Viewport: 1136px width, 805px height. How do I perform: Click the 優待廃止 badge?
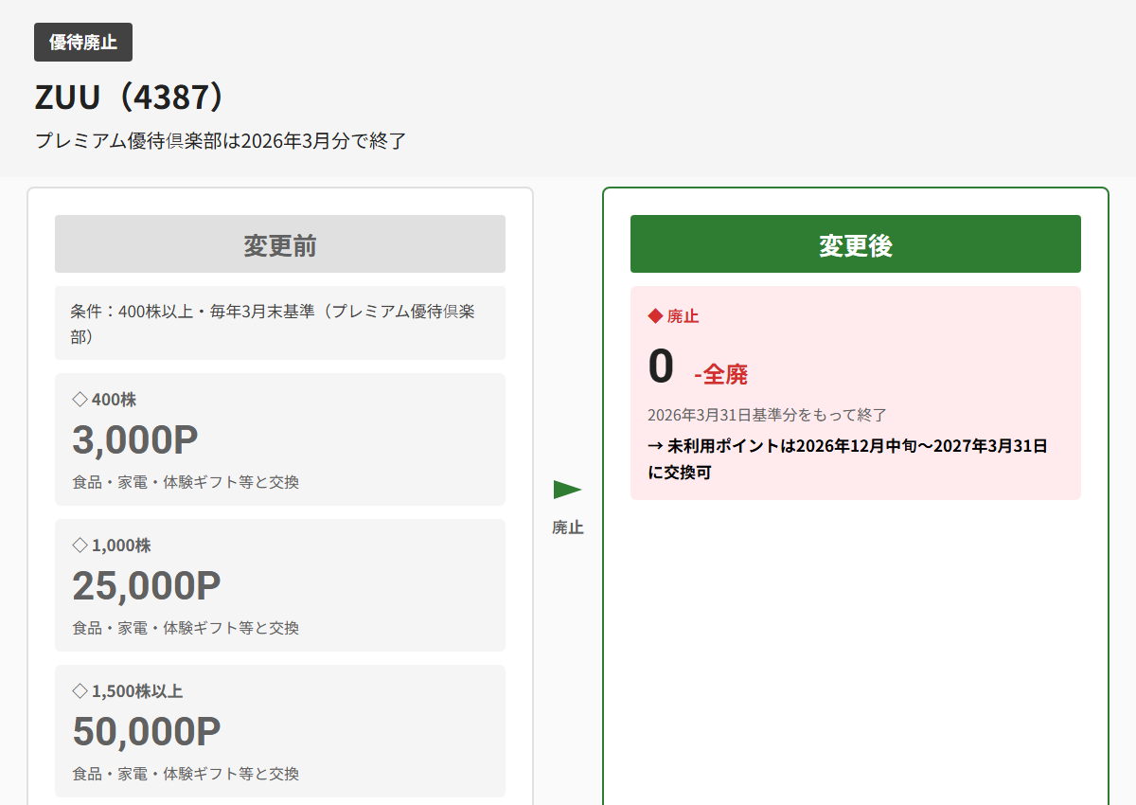tap(83, 43)
